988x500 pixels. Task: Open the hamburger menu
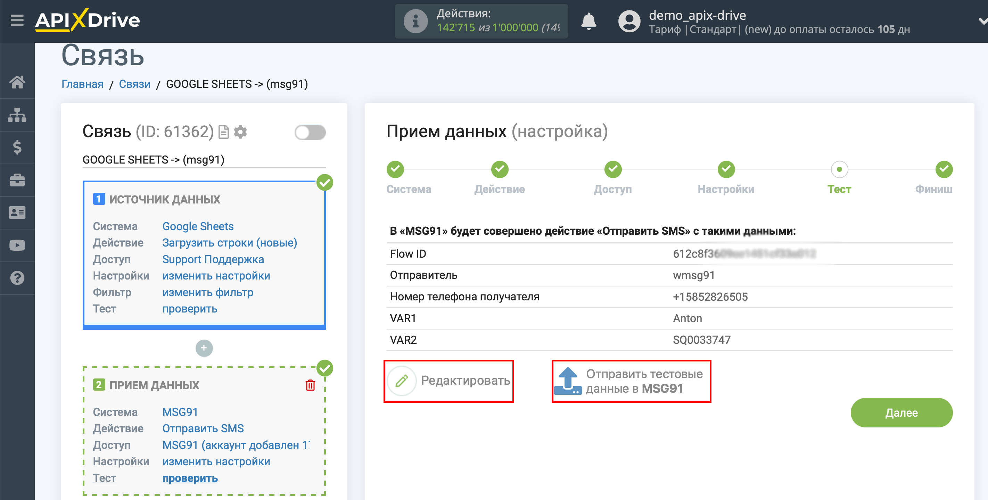pos(17,20)
